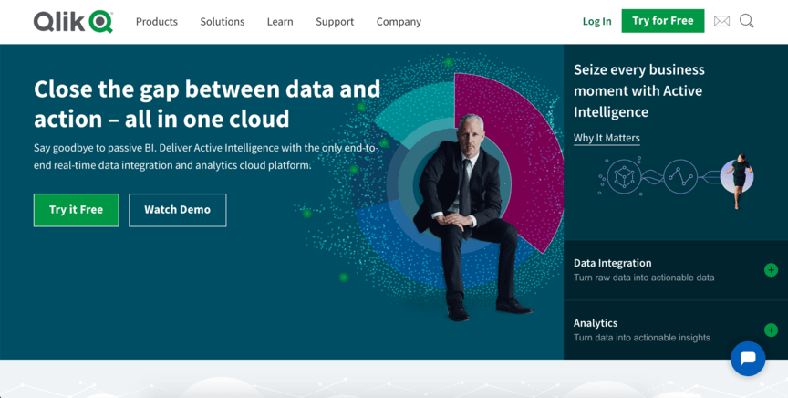788x398 pixels.
Task: Click the Data Integration heading
Action: click(x=612, y=263)
